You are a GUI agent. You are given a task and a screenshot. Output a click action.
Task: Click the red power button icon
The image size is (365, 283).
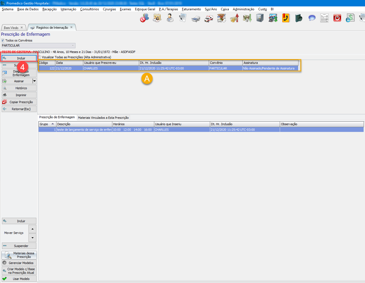[337, 18]
